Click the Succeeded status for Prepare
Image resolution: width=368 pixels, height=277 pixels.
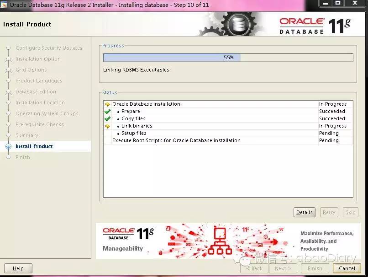pos(332,111)
